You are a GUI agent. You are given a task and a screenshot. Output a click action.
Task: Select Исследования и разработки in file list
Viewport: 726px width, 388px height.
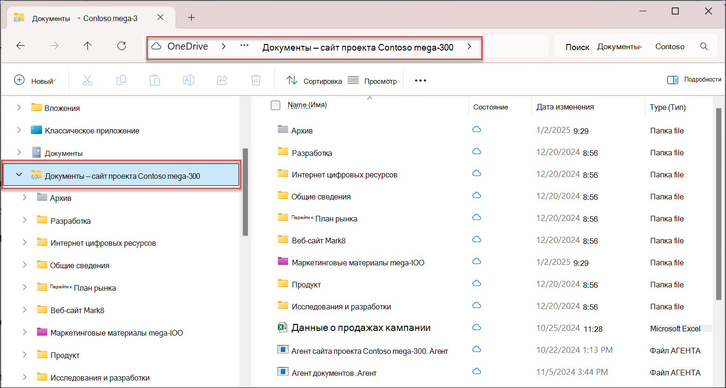pos(341,307)
